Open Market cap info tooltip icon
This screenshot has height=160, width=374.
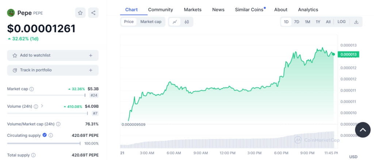31,89
